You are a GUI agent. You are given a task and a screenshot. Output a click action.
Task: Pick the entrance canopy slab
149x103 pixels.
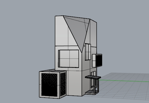93,77
